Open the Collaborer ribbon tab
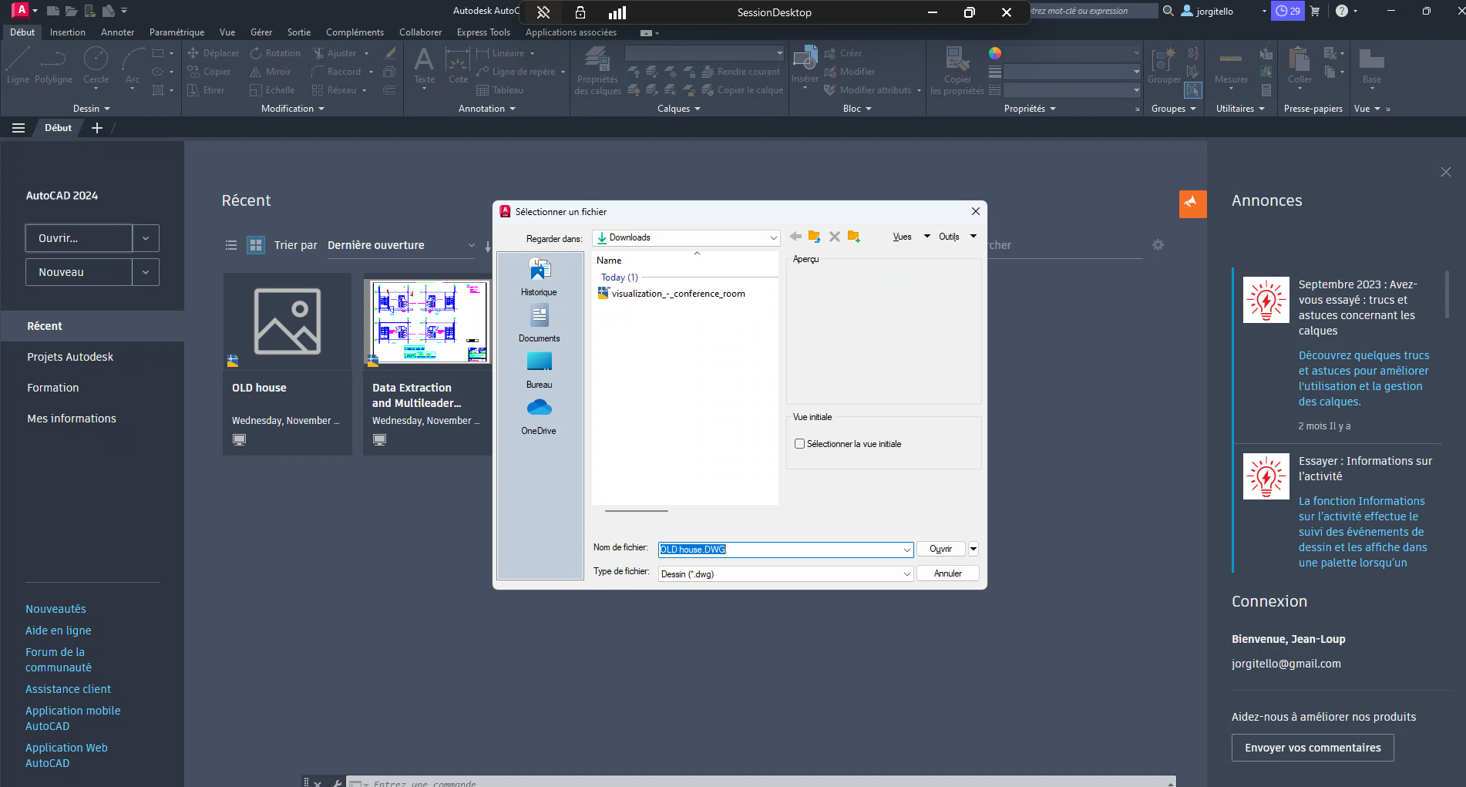The image size is (1466, 787). 420,32
